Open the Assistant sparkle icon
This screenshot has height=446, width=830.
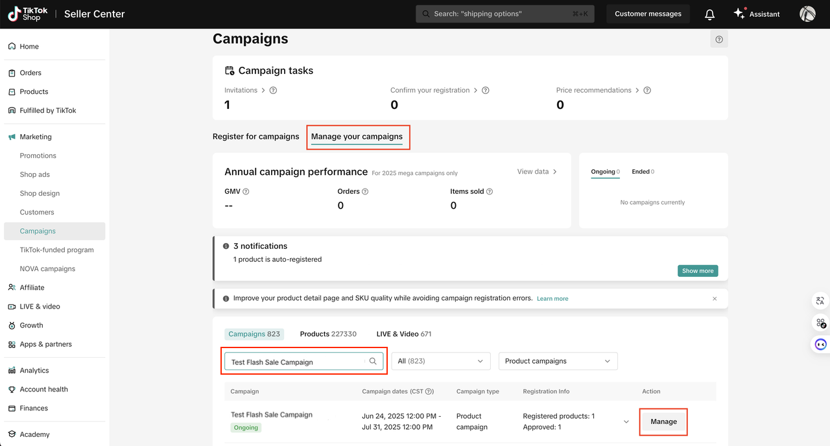(739, 14)
